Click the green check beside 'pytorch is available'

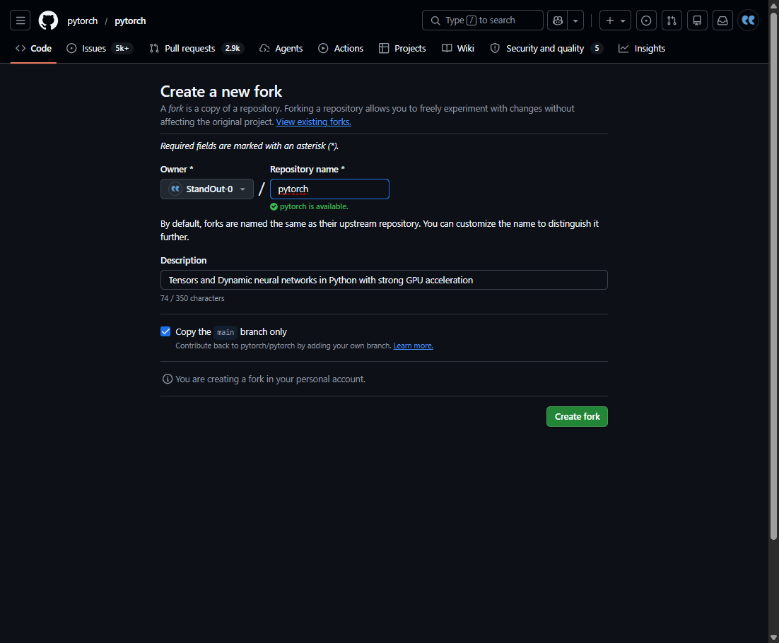pyautogui.click(x=274, y=207)
